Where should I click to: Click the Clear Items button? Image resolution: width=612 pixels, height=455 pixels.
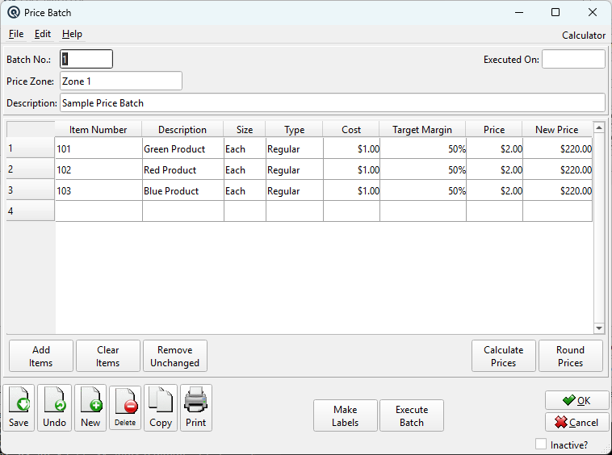click(x=108, y=356)
